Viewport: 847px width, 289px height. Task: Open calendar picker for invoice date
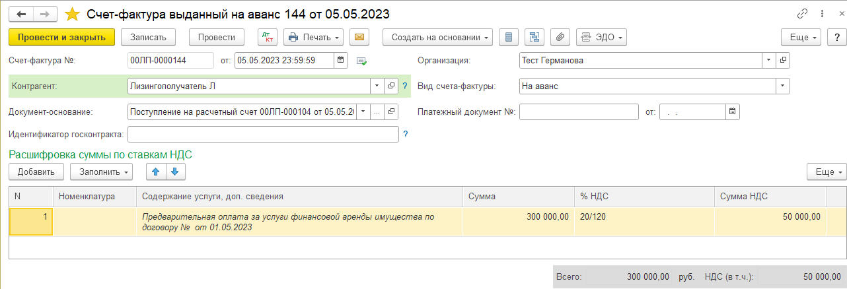[341, 61]
